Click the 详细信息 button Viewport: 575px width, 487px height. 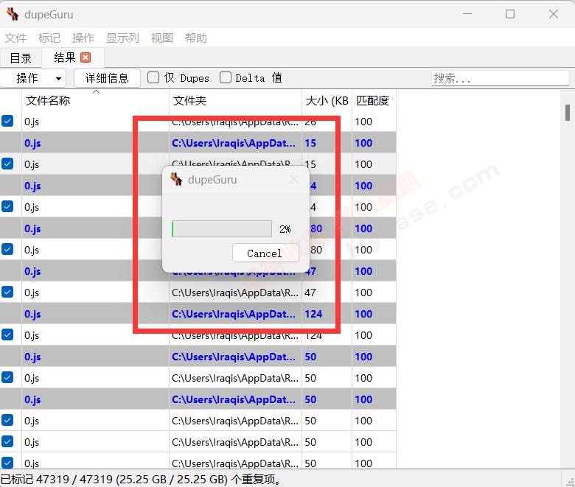(107, 78)
